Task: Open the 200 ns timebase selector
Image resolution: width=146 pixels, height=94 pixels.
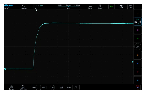Action: click(69, 87)
